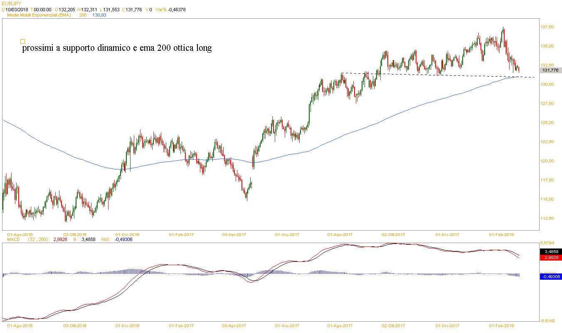Screen dimensions: 562x333
Task: Click the date field 10/03/2018 in header
Action: 17,9
